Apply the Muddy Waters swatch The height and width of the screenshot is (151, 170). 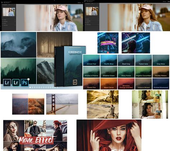pyautogui.click(x=161, y=72)
